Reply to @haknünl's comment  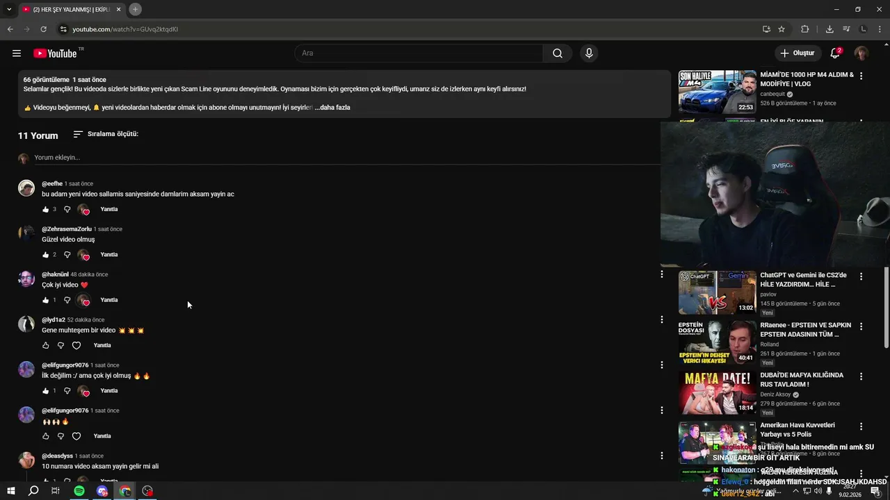[109, 300]
